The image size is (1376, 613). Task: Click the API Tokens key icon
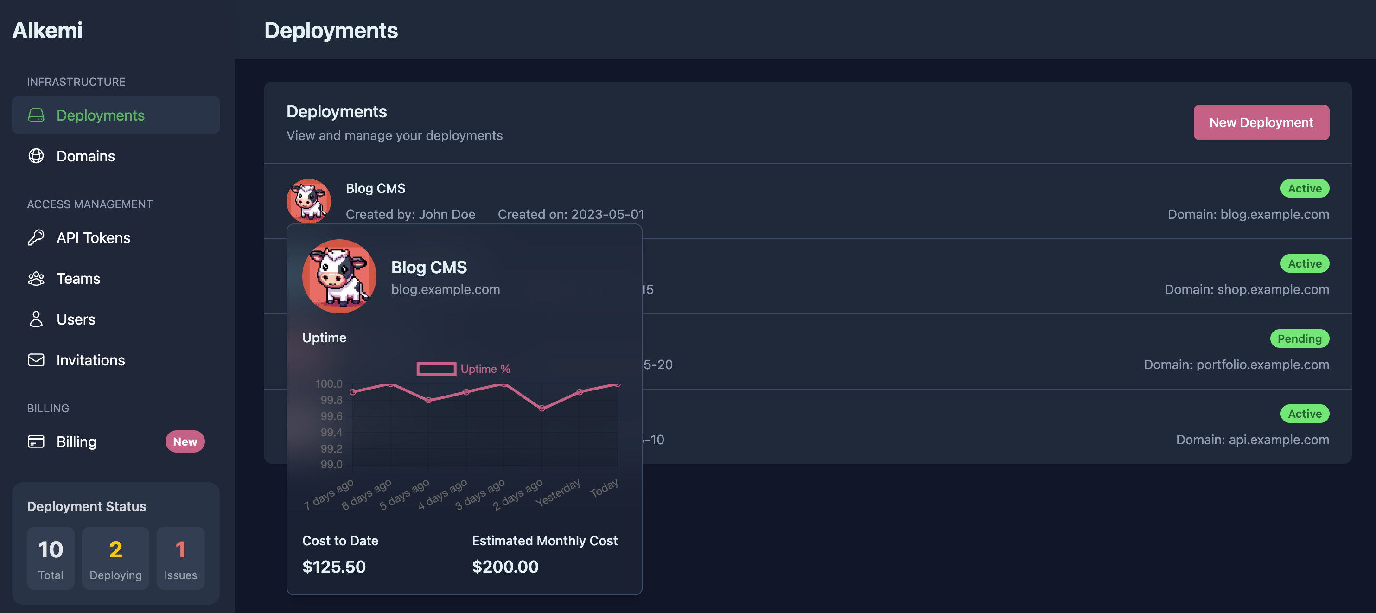(36, 238)
